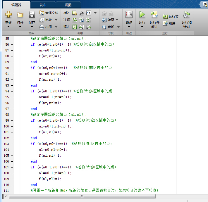Click the 运行并前进 run and advance icon
This screenshot has width=208, height=202.
154,14
